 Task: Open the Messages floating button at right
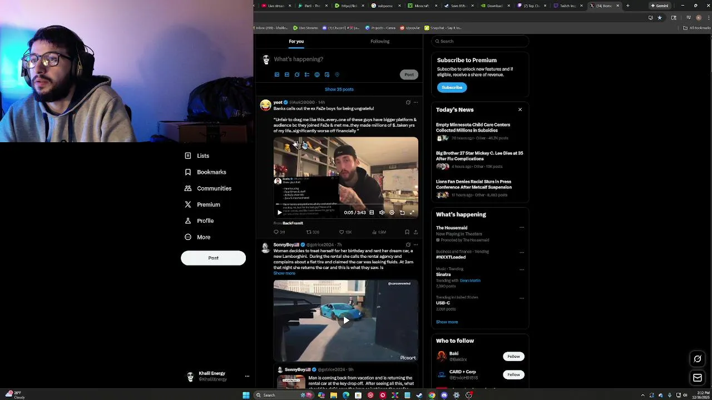coord(698,378)
